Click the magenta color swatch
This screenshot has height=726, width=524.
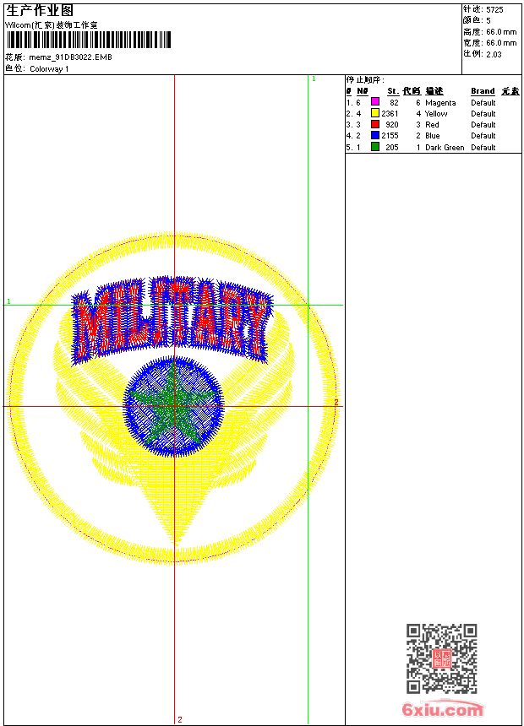coord(375,101)
